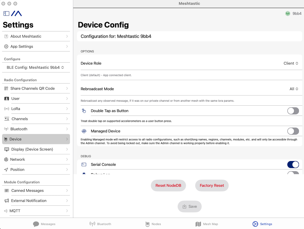Click the App Settings gear icon
The height and width of the screenshot is (229, 304).
click(6, 46)
